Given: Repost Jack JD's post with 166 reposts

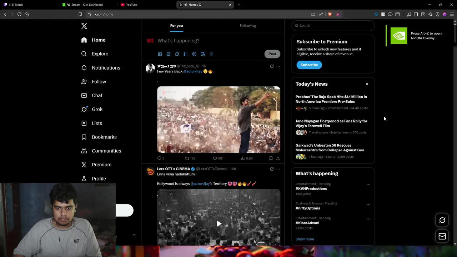Looking at the screenshot, I should (190, 158).
